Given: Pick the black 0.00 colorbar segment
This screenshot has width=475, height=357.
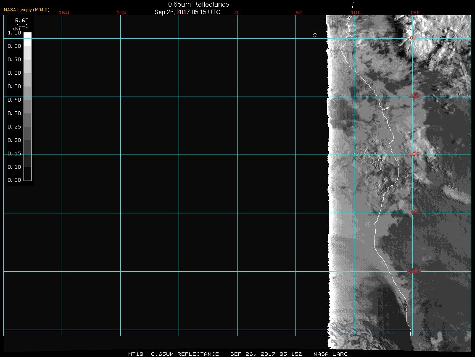Looking at the screenshot, I should 28,174.
